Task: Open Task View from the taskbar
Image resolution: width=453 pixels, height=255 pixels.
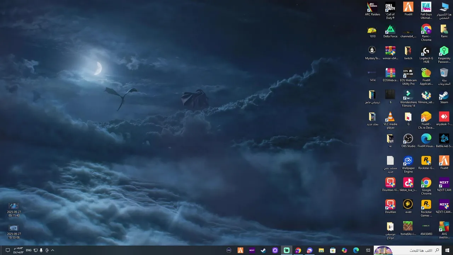Action: pyautogui.click(x=368, y=250)
